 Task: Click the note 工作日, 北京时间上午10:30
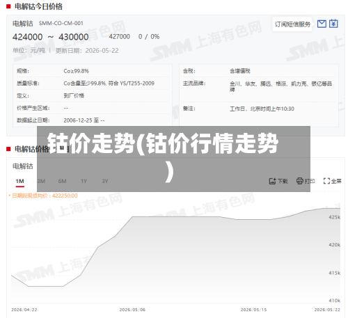coord(262,109)
